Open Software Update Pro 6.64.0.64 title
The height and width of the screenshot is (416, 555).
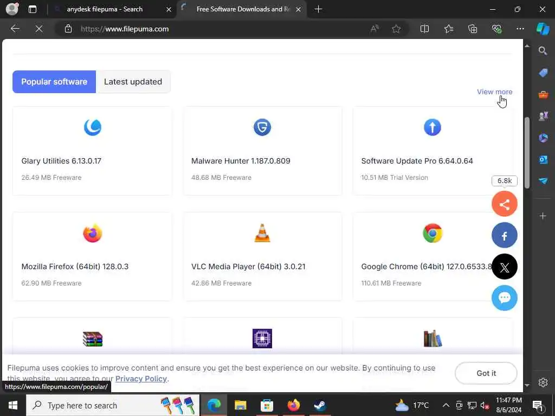[x=417, y=161]
